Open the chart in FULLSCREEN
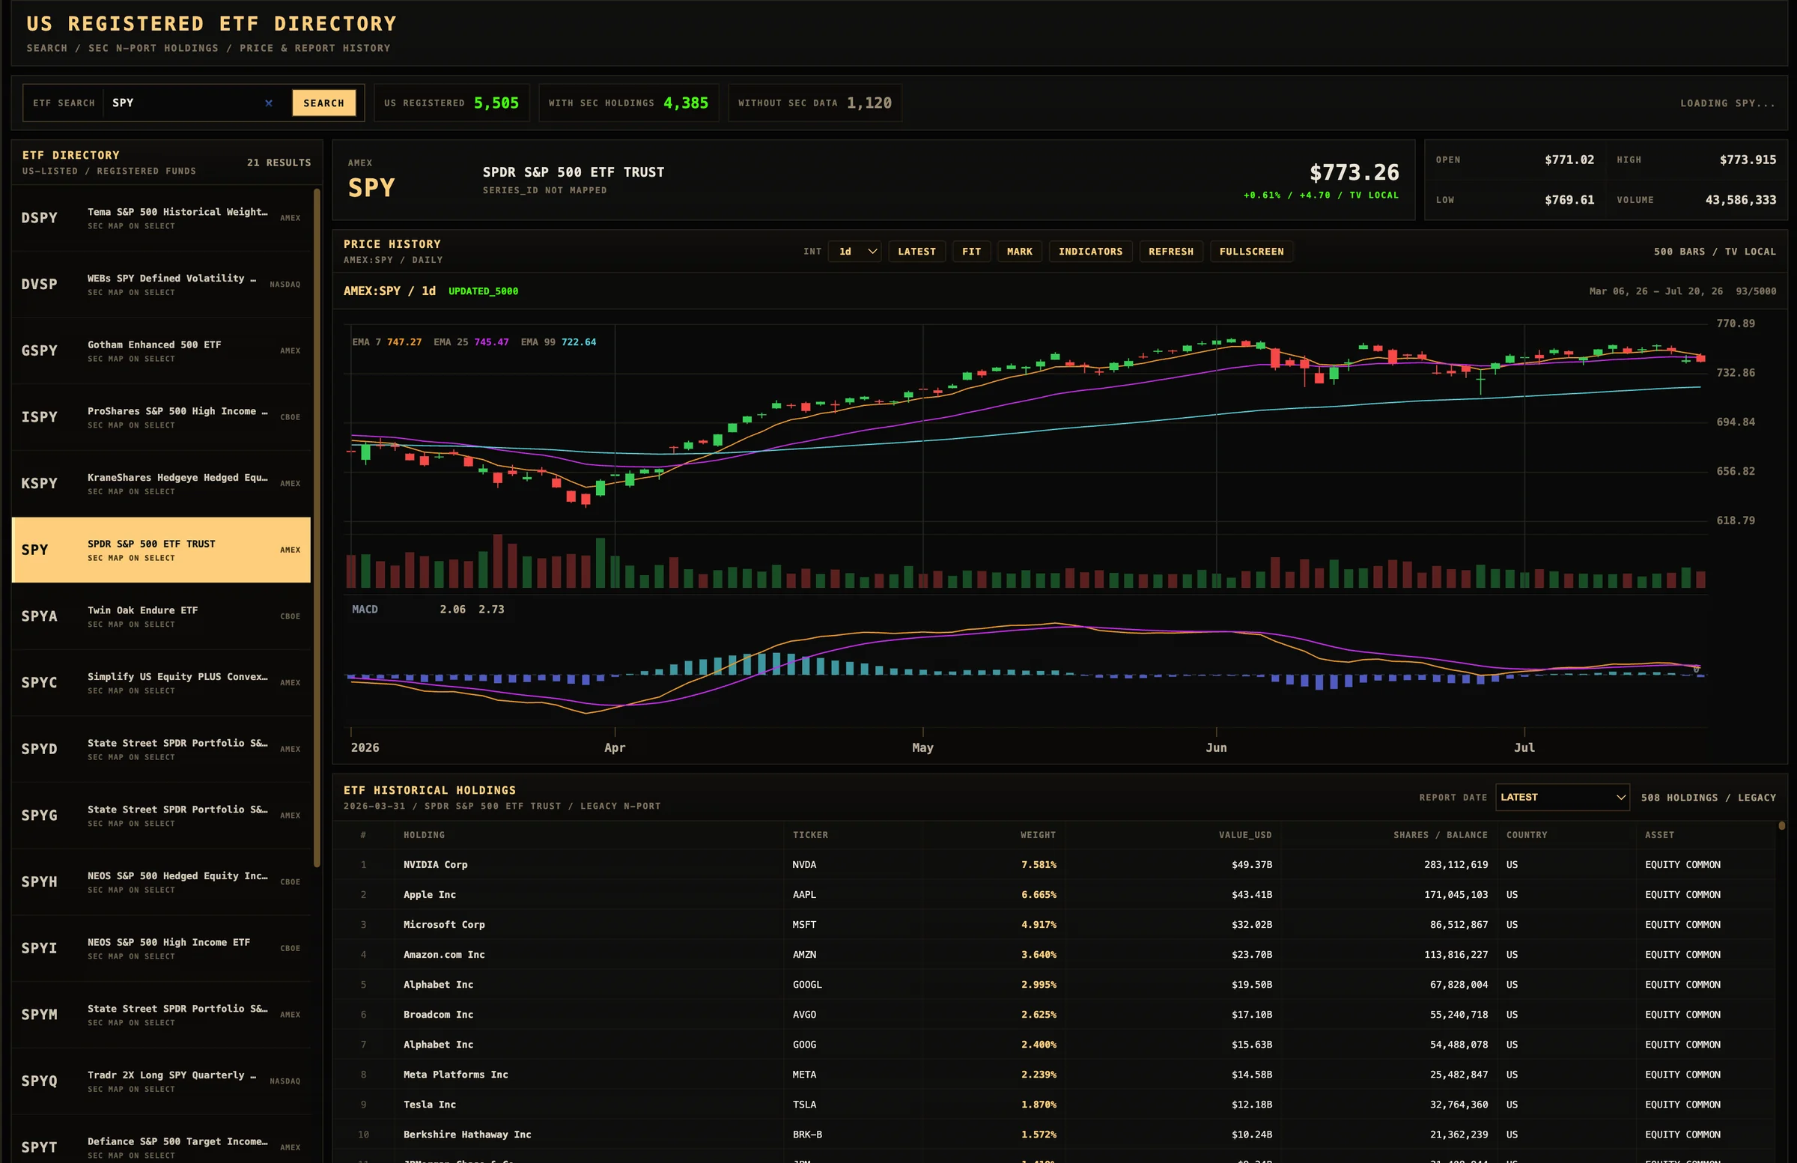 click(x=1251, y=252)
